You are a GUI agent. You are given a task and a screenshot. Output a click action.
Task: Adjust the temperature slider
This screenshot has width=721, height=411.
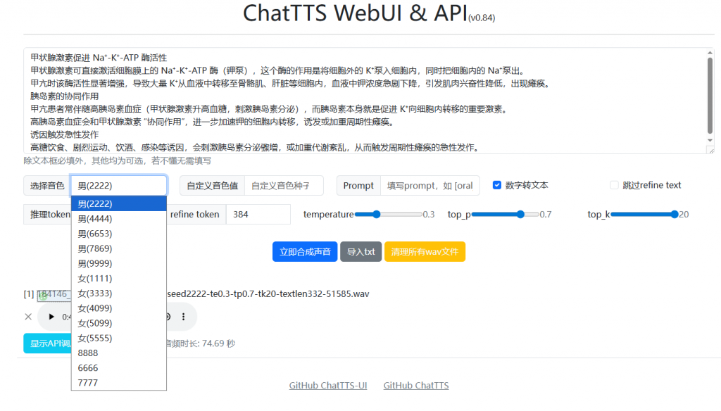pos(377,214)
